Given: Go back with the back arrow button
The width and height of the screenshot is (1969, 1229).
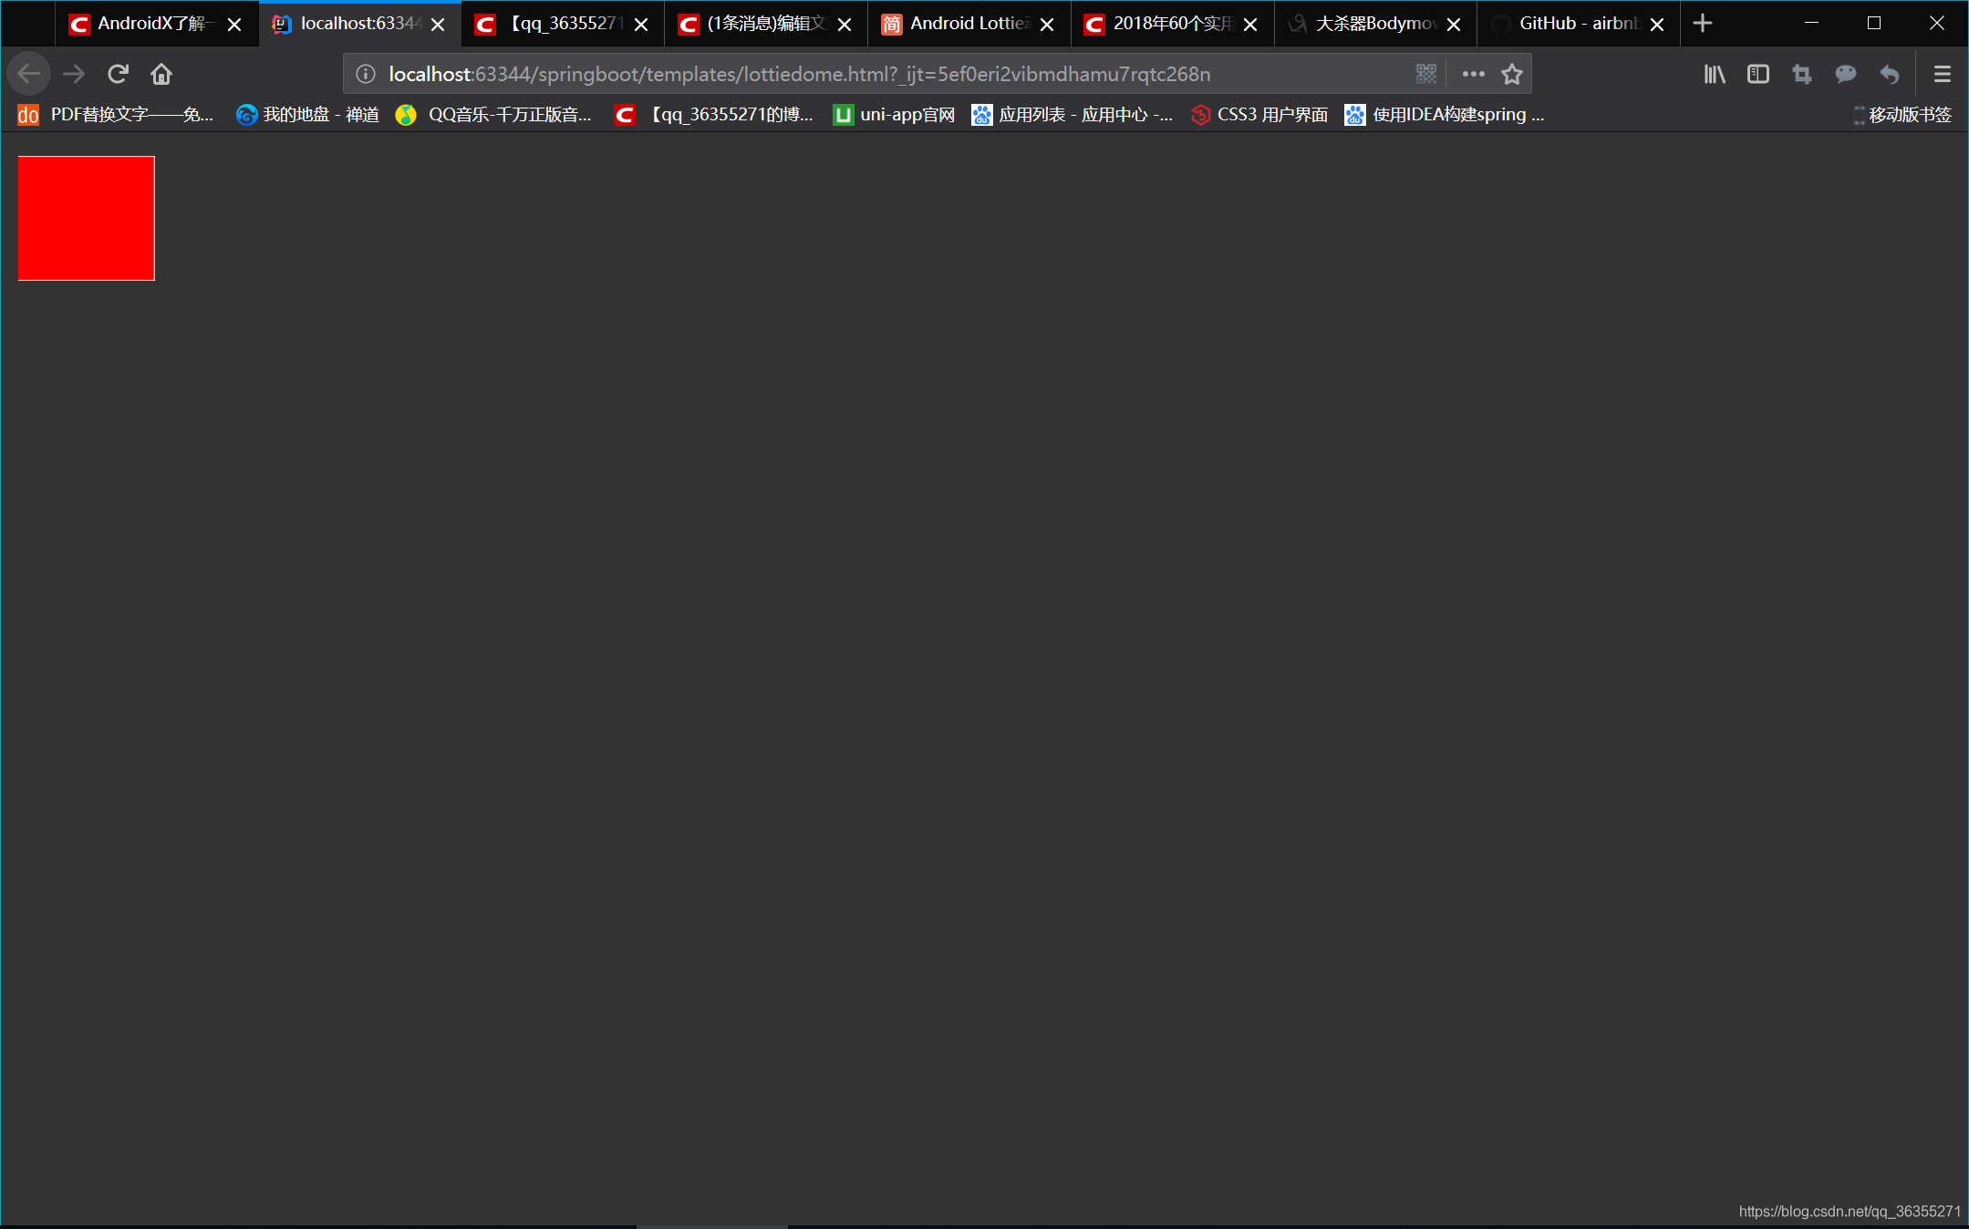Looking at the screenshot, I should 28,74.
